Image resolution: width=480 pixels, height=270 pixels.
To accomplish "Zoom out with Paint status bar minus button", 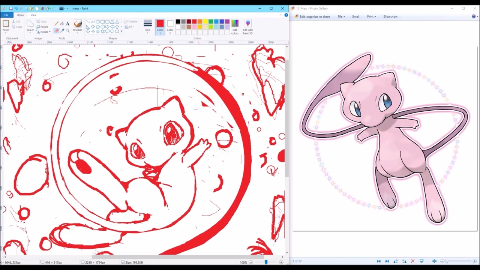I will (x=251, y=262).
